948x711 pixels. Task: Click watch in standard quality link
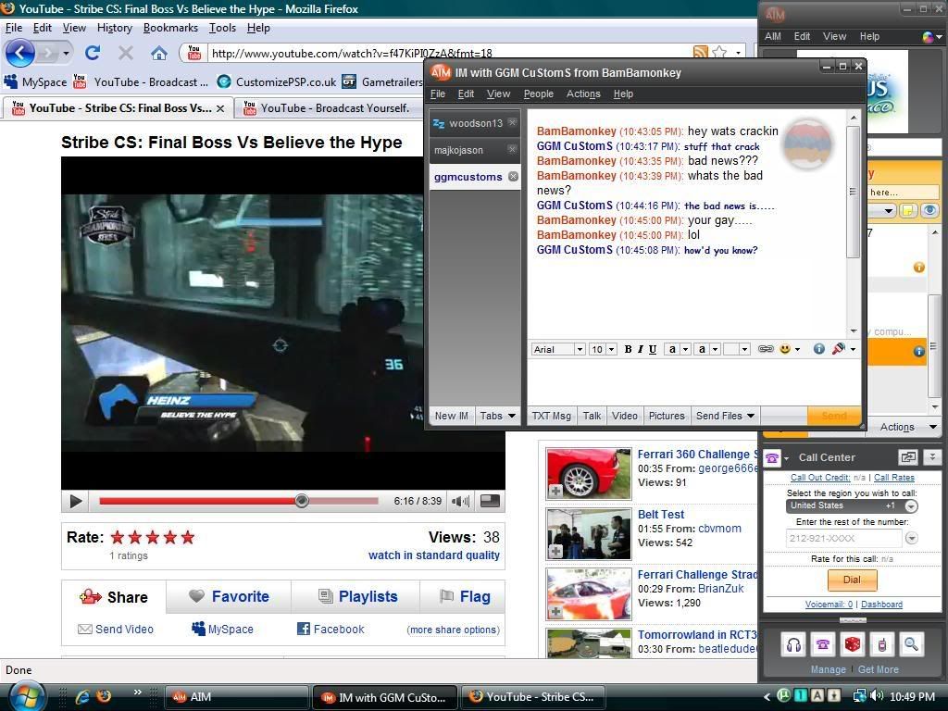click(434, 555)
